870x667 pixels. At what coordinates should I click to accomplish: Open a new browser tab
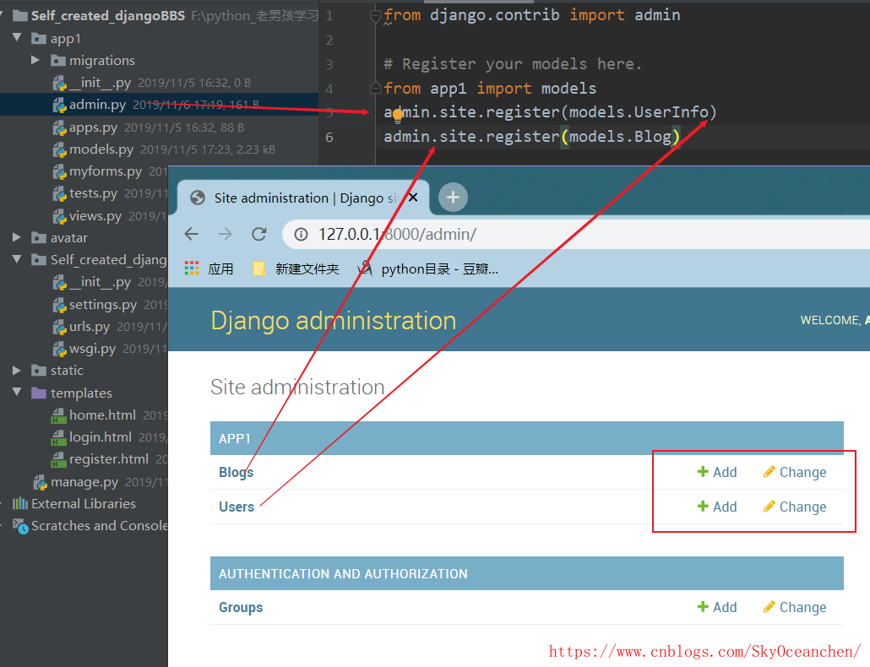(453, 198)
